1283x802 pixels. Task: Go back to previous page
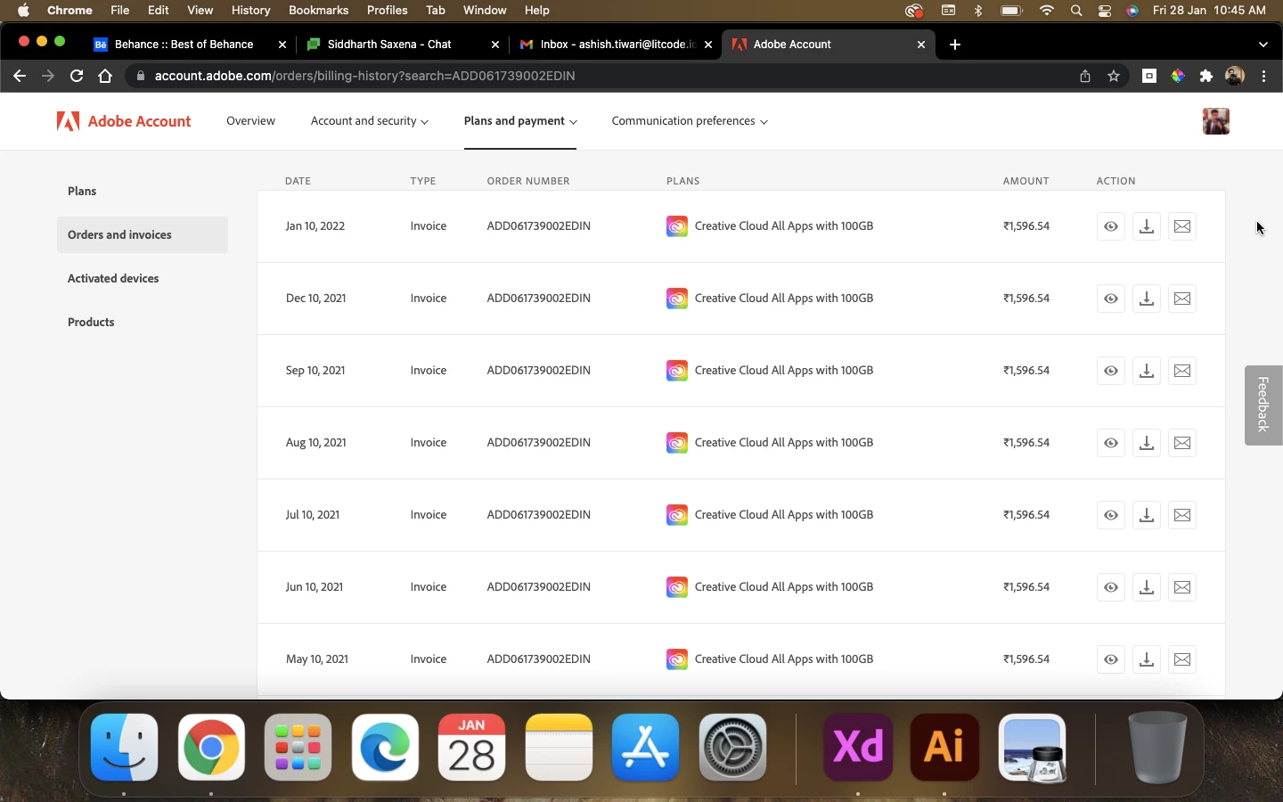(x=20, y=77)
